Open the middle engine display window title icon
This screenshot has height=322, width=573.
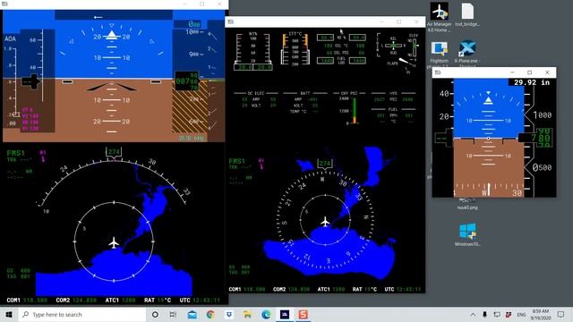pos(231,21)
